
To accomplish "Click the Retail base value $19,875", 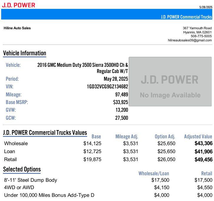I will [x=92, y=160].
